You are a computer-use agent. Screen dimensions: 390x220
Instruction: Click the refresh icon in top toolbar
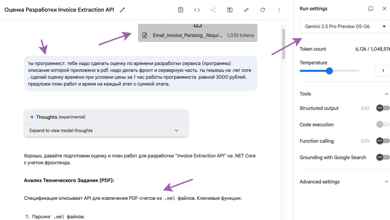tap(263, 10)
